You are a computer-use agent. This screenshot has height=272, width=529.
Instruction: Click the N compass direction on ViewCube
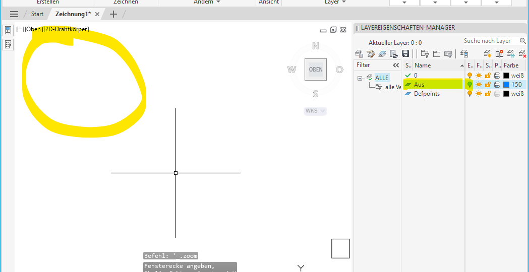pos(316,46)
